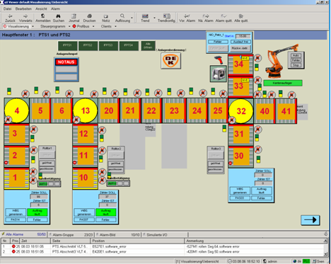Image resolution: width=331 pixels, height=264 pixels.
Task: Toggle green/yellow indicator right of segment 12
Action: [102, 138]
